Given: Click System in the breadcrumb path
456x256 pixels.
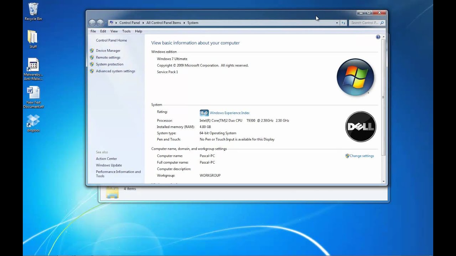Looking at the screenshot, I should 193,23.
